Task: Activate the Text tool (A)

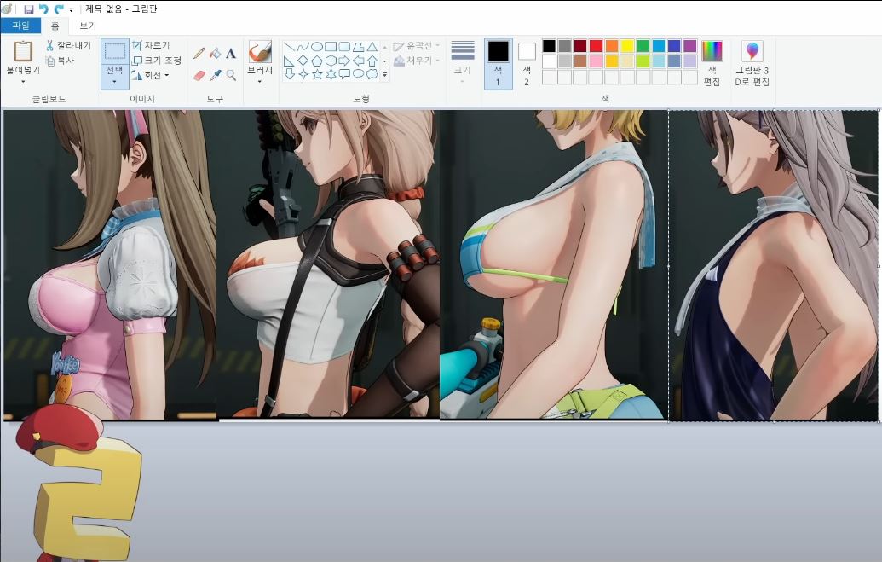Action: tap(231, 53)
